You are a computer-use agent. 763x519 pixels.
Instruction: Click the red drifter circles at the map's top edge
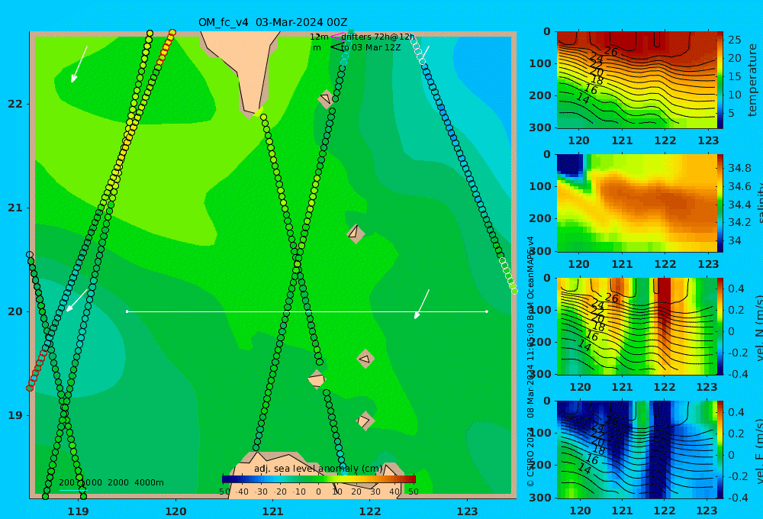pyautogui.click(x=166, y=47)
